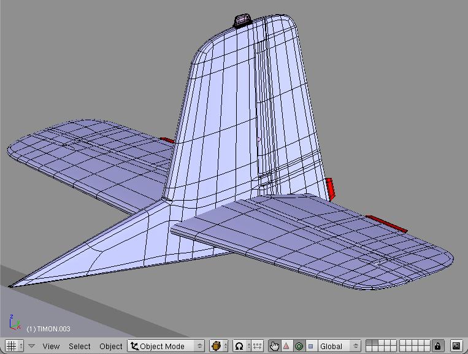Open the Global orientation dropdown
Screen dimensions: 468x354
pos(339,346)
